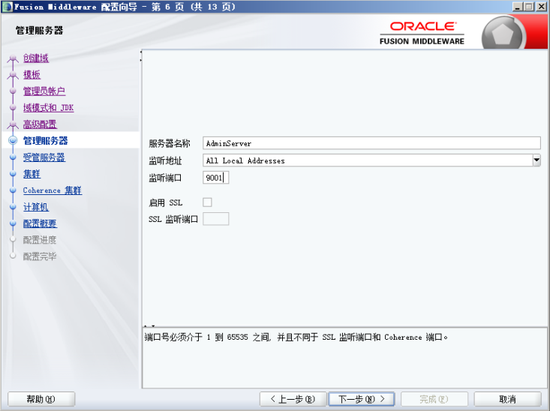Open the 监听地址 dropdown arrow
550x411 pixels.
[x=536, y=160]
